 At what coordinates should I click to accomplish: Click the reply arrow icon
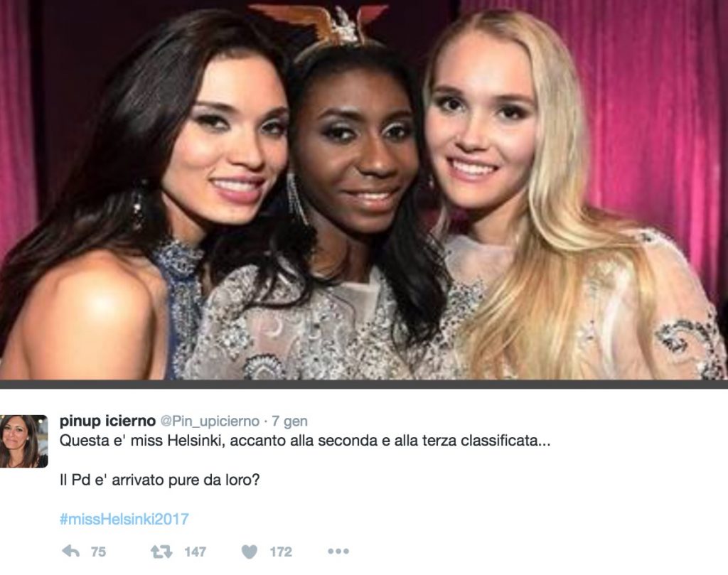coord(70,552)
